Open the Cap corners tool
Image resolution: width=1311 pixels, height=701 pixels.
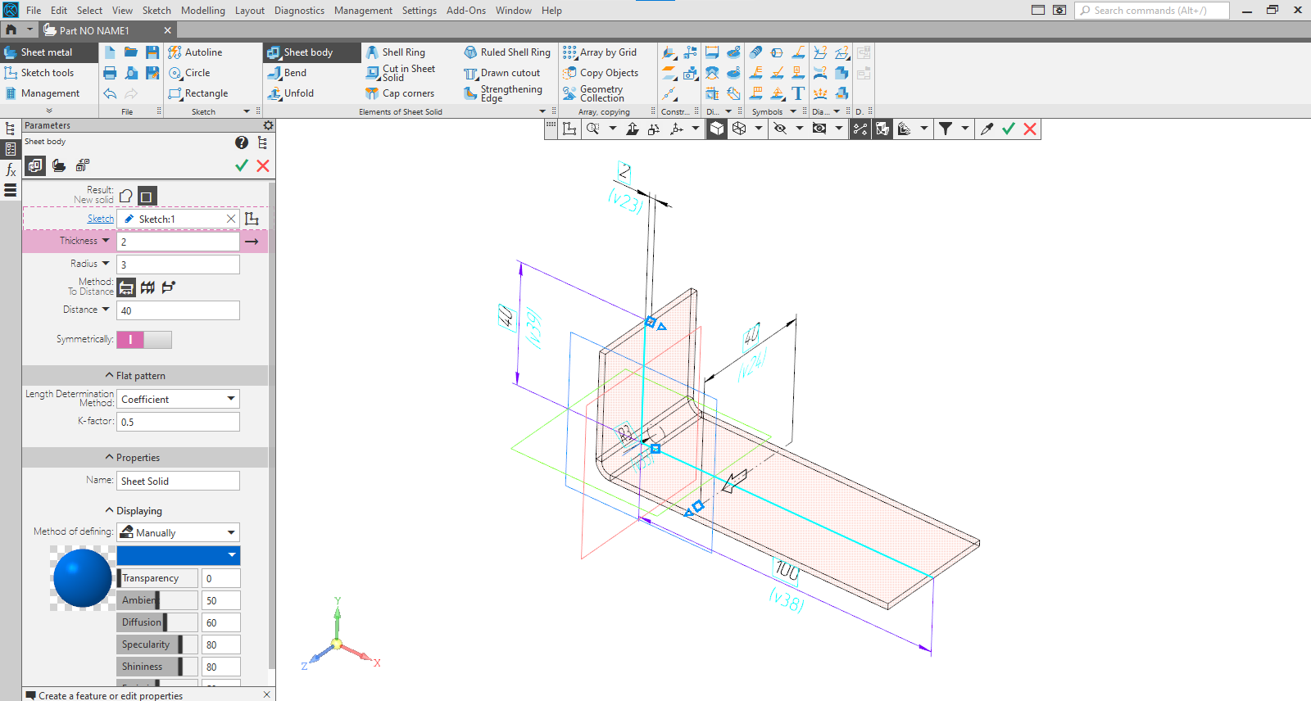pyautogui.click(x=400, y=93)
